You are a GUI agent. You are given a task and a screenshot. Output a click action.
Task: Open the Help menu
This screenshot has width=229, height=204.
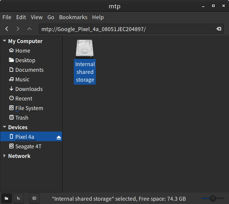pyautogui.click(x=98, y=17)
